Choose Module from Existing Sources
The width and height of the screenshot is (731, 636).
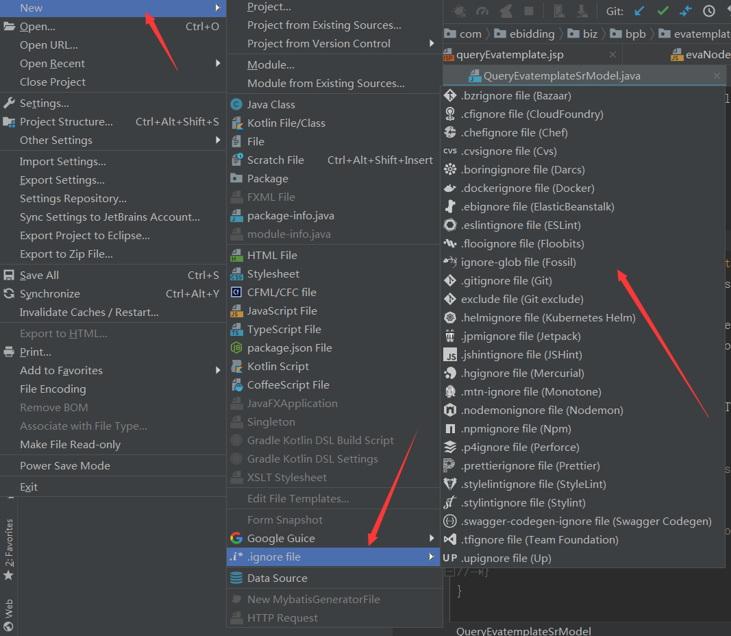coord(334,84)
